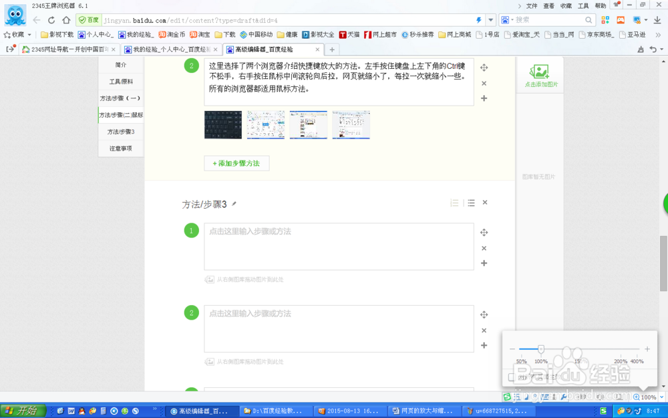Click the plus icon next to step 2 editor

click(484, 345)
